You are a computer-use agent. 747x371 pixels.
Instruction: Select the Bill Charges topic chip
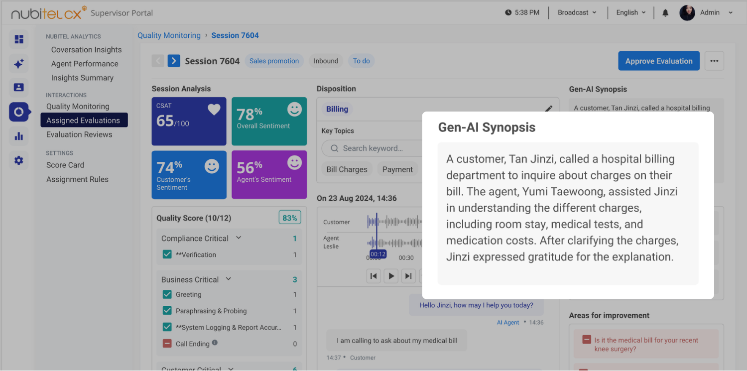pyautogui.click(x=347, y=169)
